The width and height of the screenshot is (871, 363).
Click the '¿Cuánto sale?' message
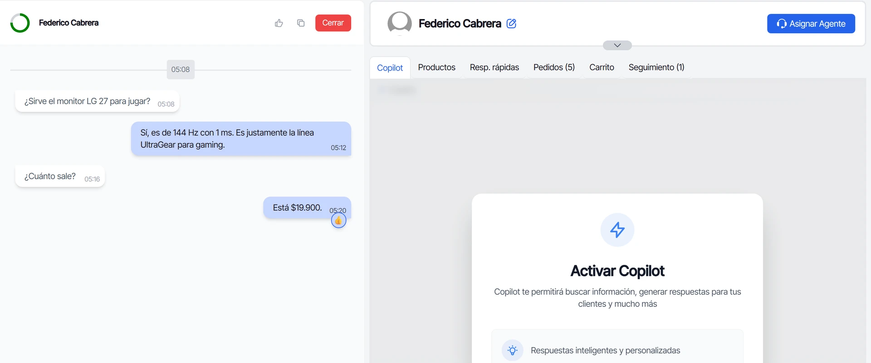60,177
